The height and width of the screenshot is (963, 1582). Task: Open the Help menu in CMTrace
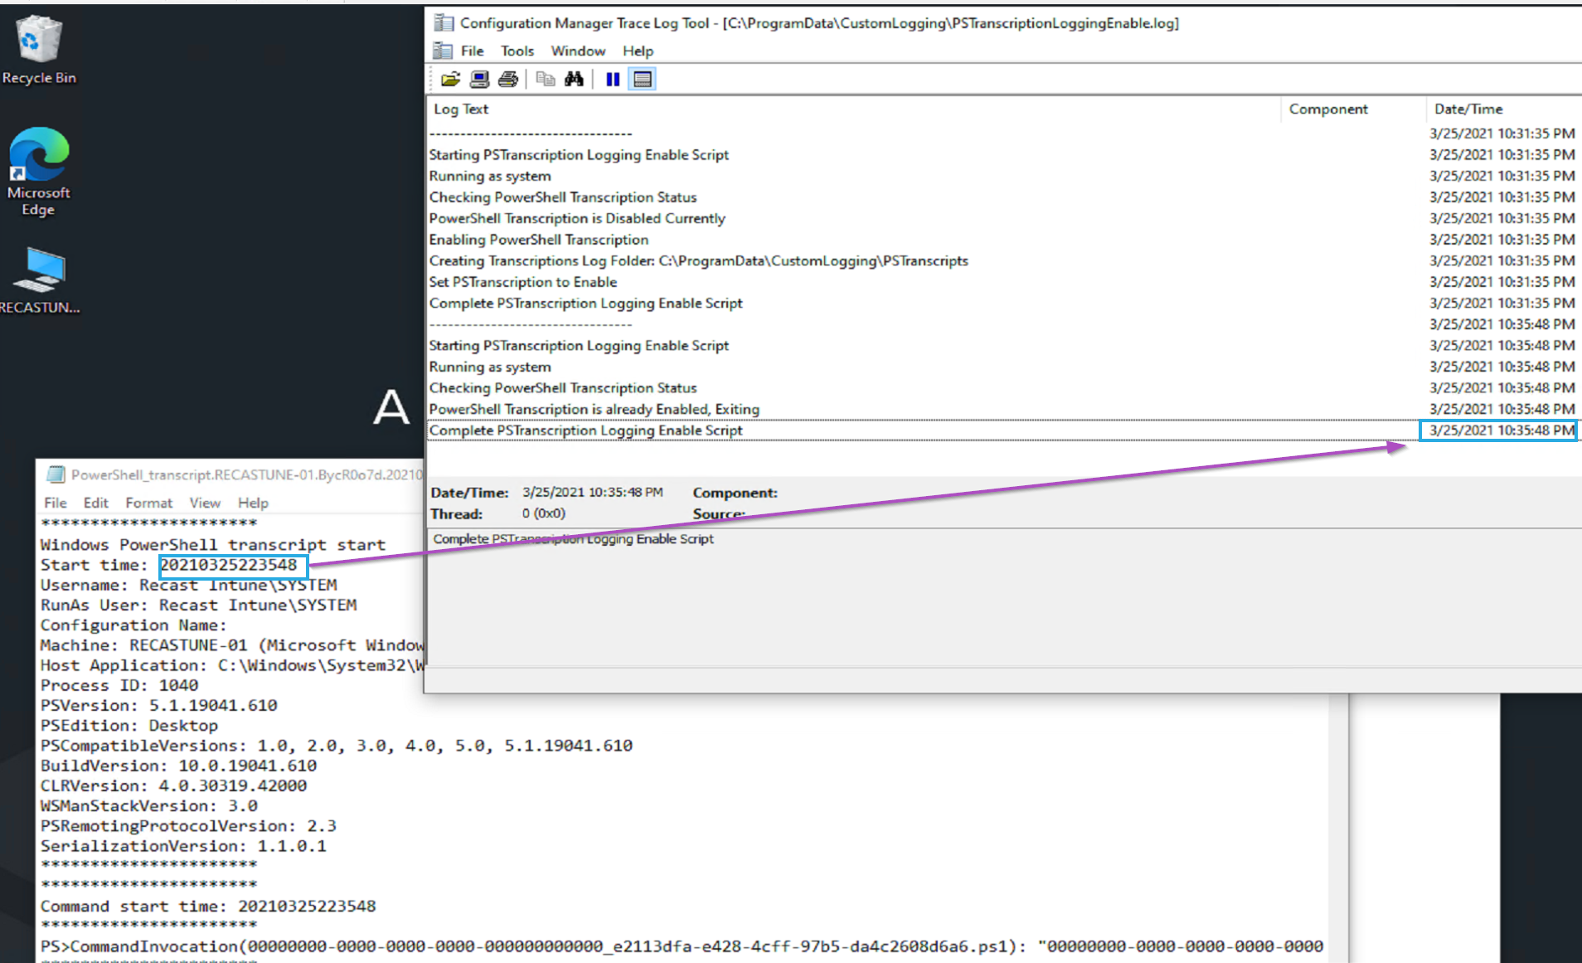[638, 51]
